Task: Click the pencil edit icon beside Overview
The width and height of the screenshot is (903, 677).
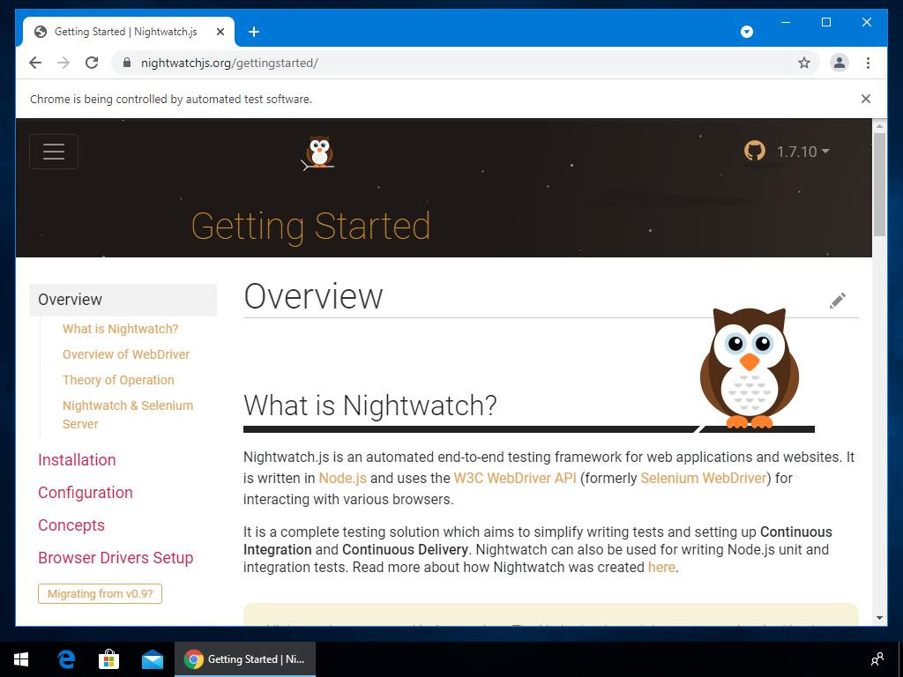Action: (x=838, y=301)
